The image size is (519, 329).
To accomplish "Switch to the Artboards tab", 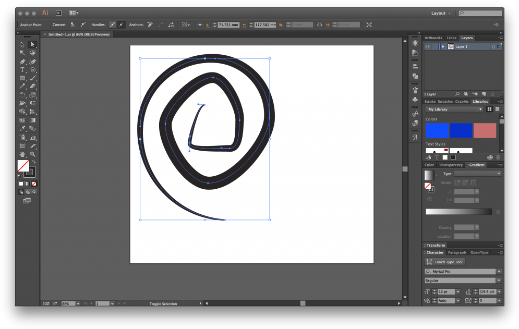I will pos(433,38).
